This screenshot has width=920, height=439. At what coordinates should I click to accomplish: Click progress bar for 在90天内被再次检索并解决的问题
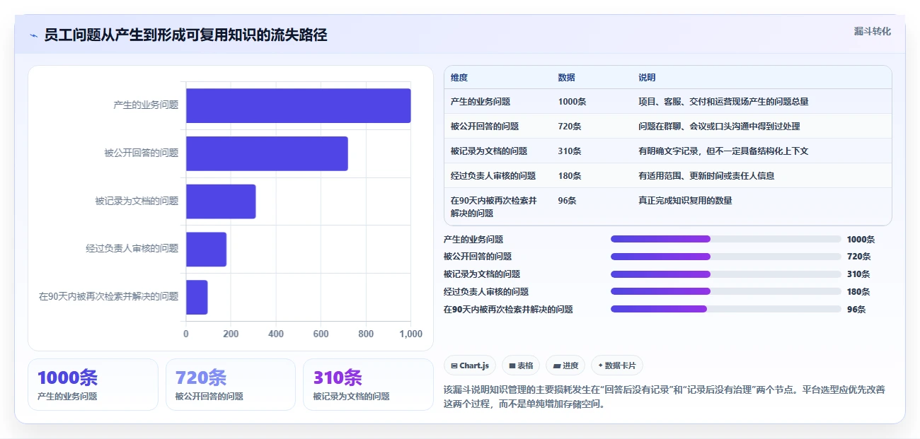pyautogui.click(x=726, y=309)
